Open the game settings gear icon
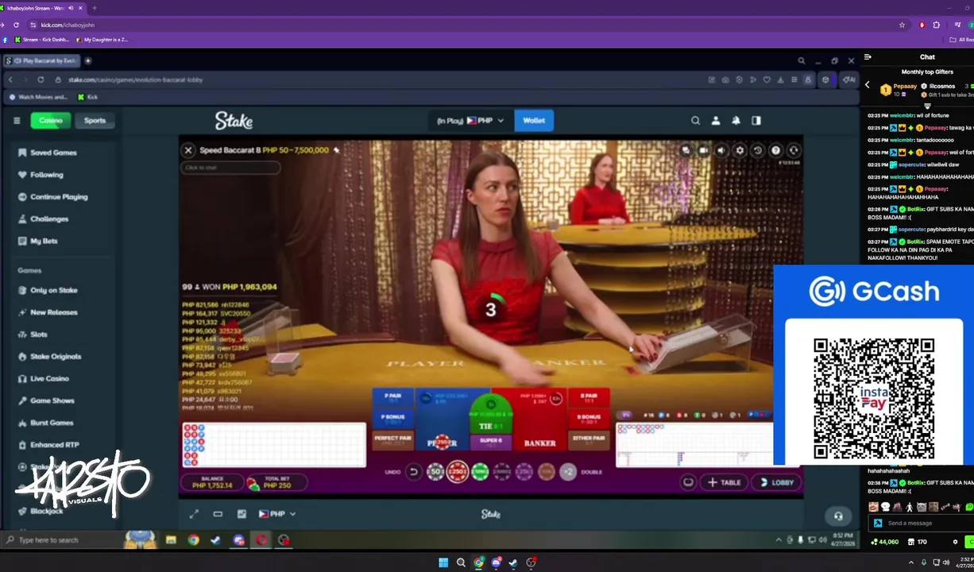Viewport: 974px width, 572px height. click(x=740, y=150)
